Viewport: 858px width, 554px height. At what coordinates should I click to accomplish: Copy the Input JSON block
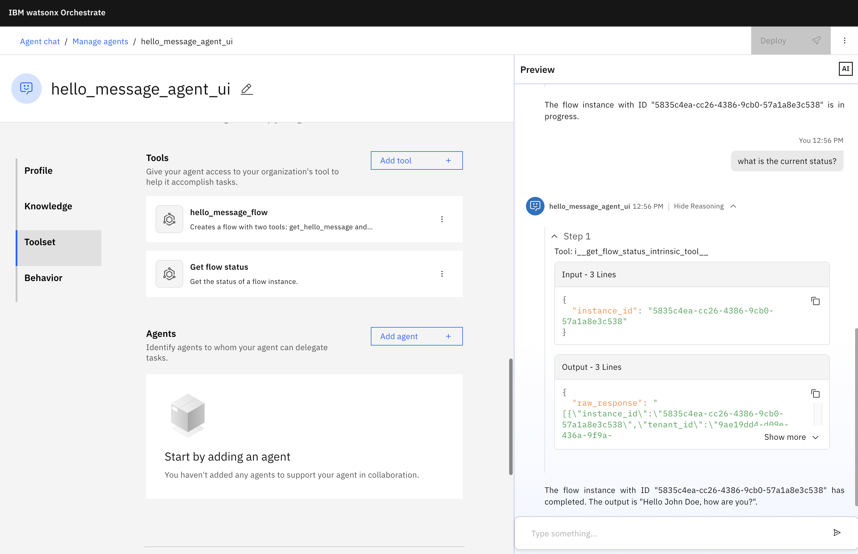[815, 301]
